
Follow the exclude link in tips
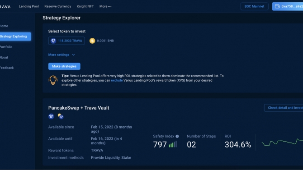[117, 80]
